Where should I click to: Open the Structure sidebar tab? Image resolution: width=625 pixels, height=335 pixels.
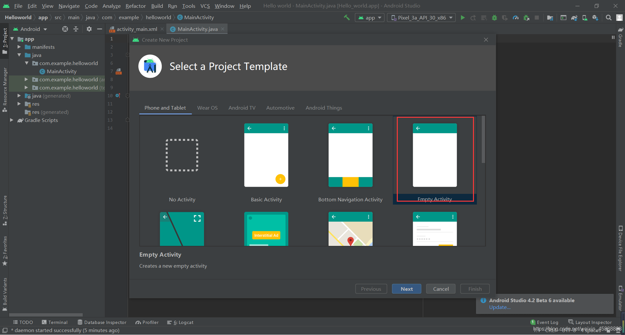click(x=5, y=210)
